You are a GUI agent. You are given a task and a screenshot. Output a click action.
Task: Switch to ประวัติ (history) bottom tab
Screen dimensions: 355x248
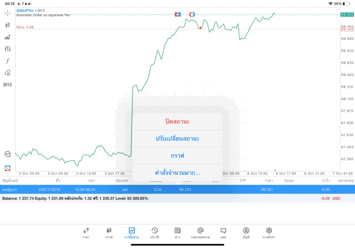[x=155, y=232]
